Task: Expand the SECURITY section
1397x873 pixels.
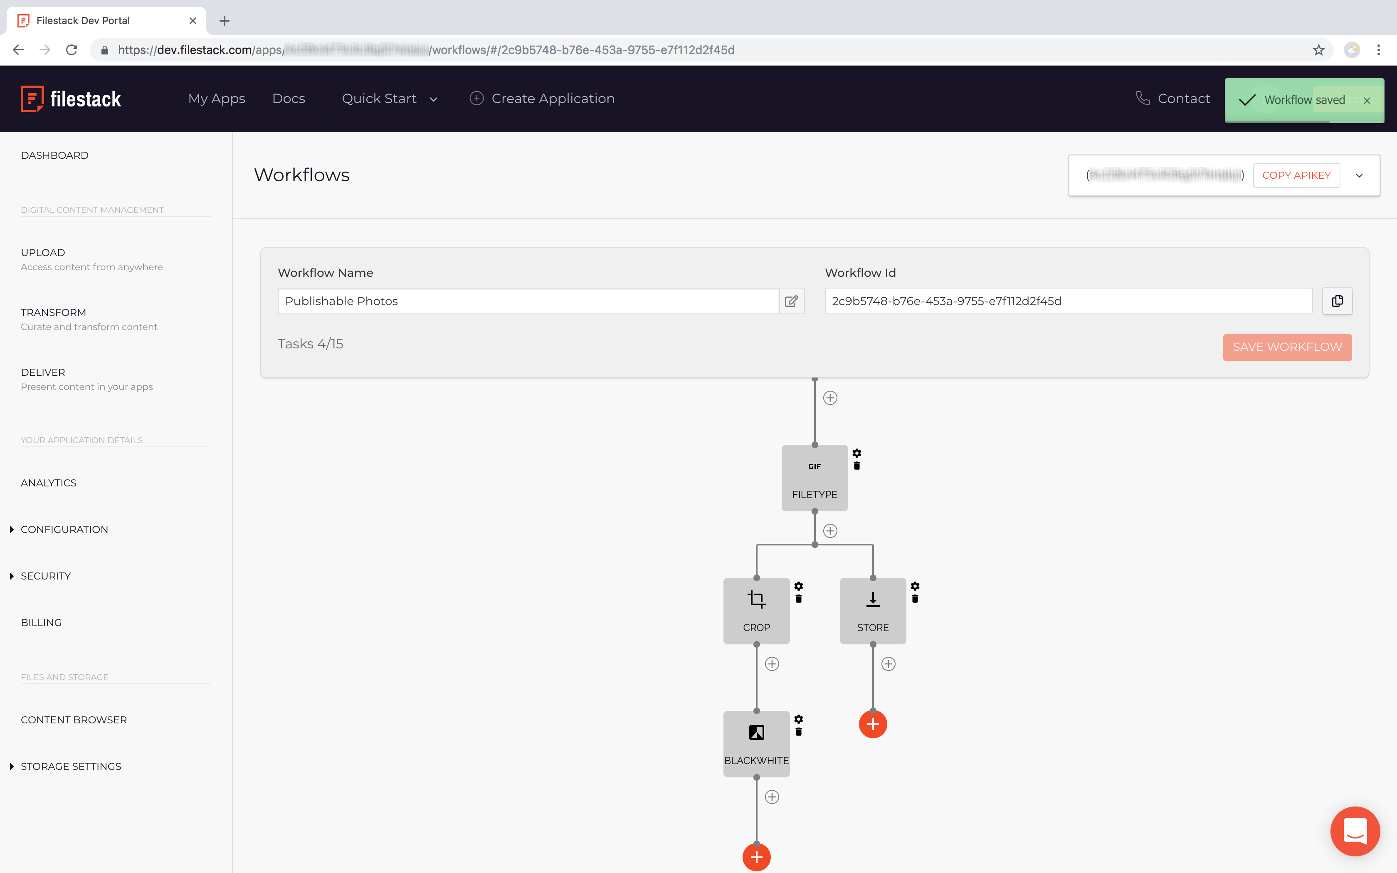Action: (46, 576)
